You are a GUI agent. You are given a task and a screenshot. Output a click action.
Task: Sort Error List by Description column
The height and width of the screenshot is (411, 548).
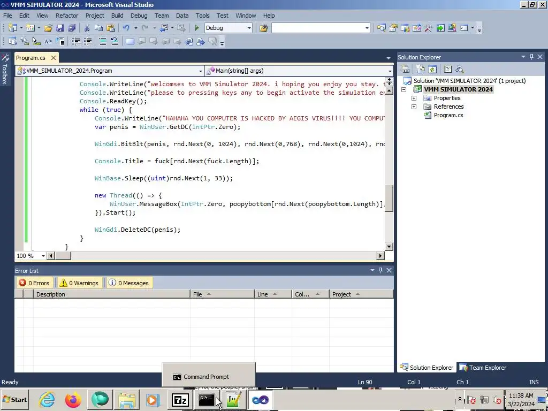tap(111, 294)
